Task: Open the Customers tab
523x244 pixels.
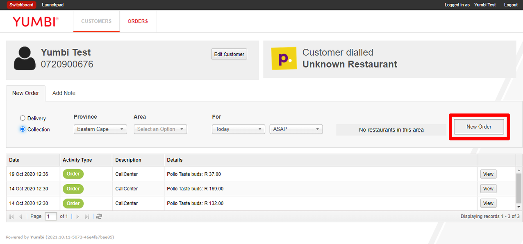Action: (x=96, y=21)
